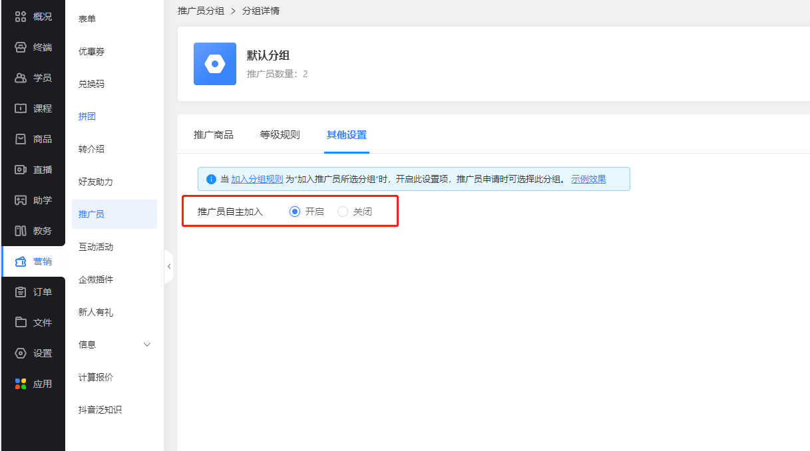The width and height of the screenshot is (810, 451).
Task: Switch to the 等级规则 tab
Action: [x=280, y=135]
